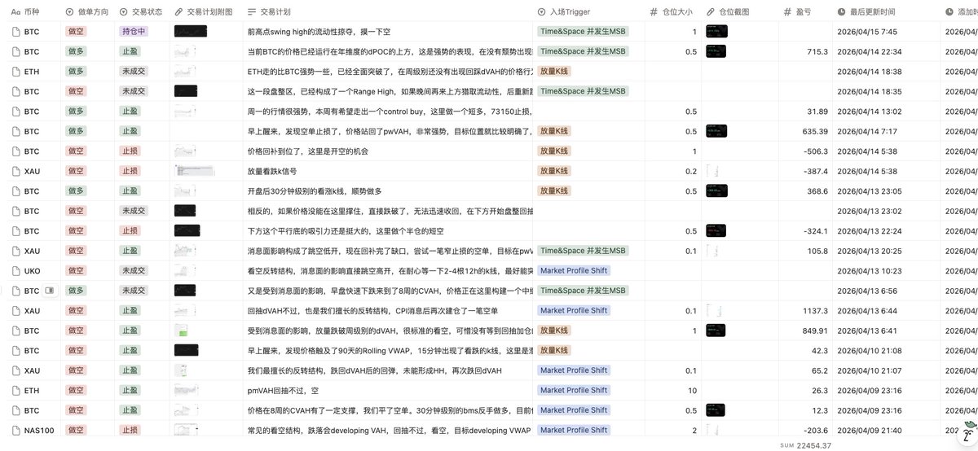Click the Aa title icon beside 币种
Viewport: 978px width, 451px height.
tap(15, 12)
